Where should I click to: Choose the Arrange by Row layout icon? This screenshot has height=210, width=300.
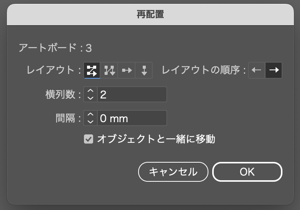[x=127, y=70]
